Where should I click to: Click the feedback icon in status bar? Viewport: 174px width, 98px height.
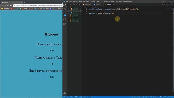168,97
